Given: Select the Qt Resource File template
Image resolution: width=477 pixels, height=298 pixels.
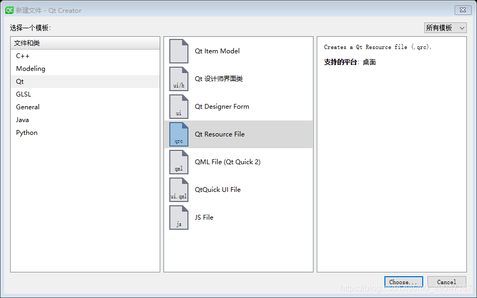Looking at the screenshot, I should click(x=238, y=134).
